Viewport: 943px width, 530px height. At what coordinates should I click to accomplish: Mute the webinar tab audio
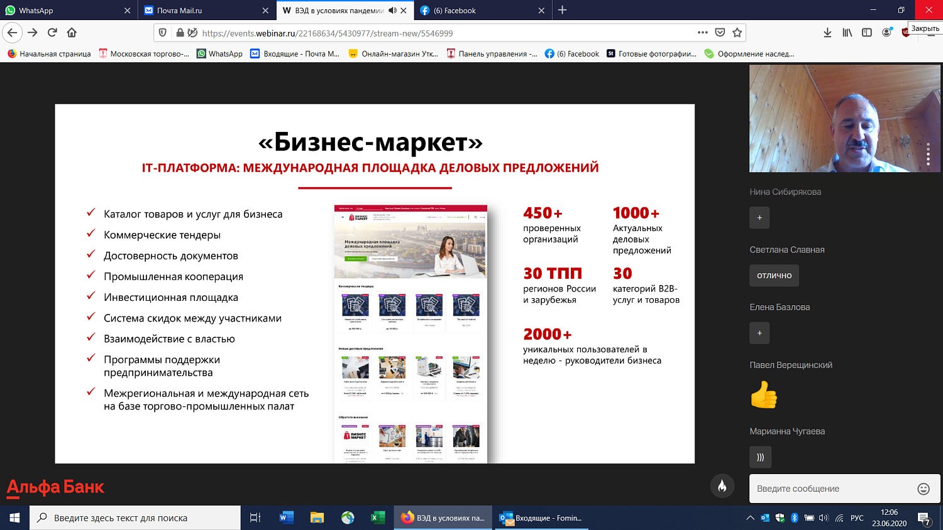point(393,10)
